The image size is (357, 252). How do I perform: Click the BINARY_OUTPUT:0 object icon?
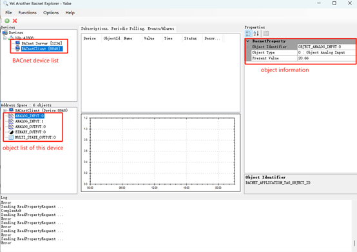point(11,132)
